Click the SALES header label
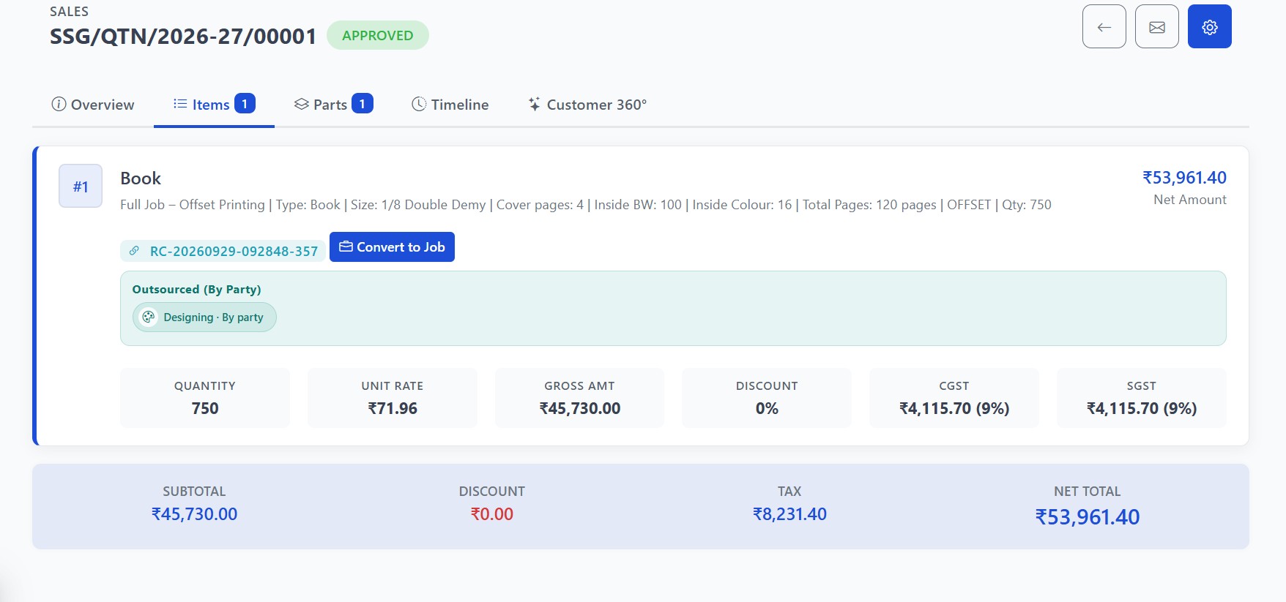Viewport: 1286px width, 602px height. [69, 12]
